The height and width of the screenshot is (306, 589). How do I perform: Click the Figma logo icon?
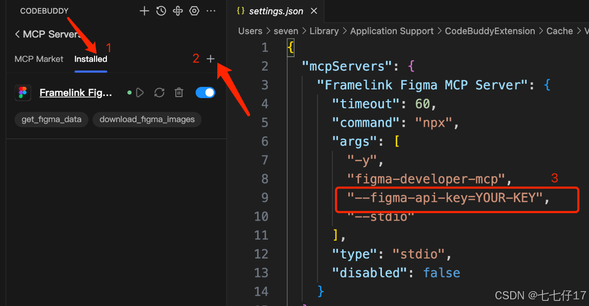click(22, 92)
